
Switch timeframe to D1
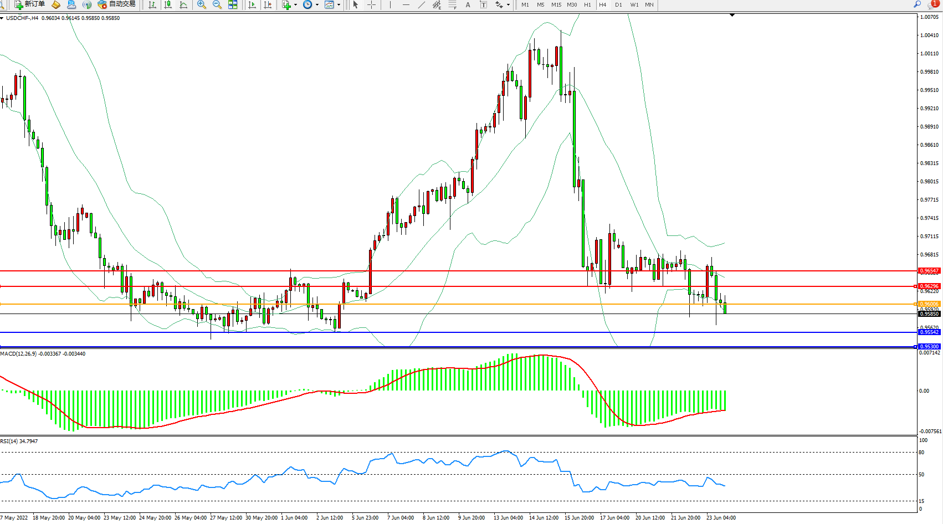(x=618, y=4)
